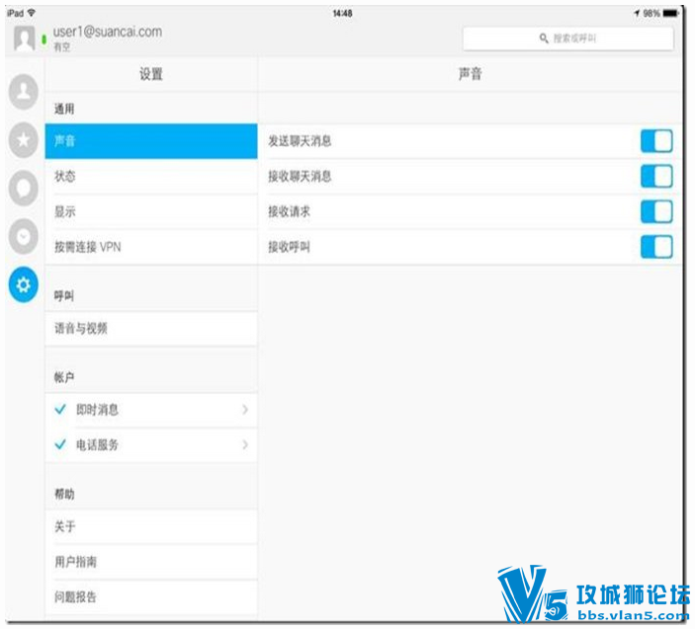Select the Settings gear sidebar icon
Screen dimensions: 695x629
tap(24, 284)
